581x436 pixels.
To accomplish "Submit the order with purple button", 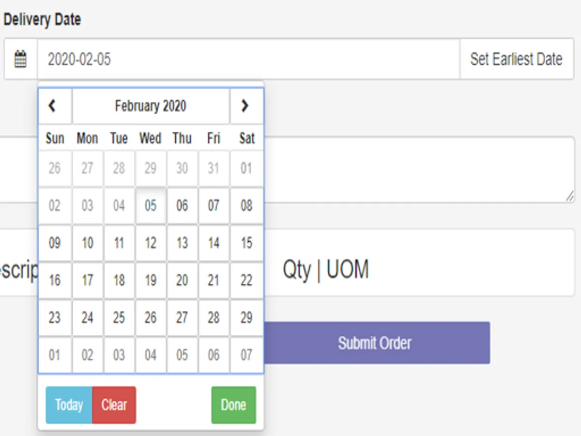I will pos(375,343).
